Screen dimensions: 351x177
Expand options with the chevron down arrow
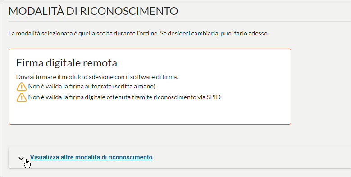[x=21, y=159]
